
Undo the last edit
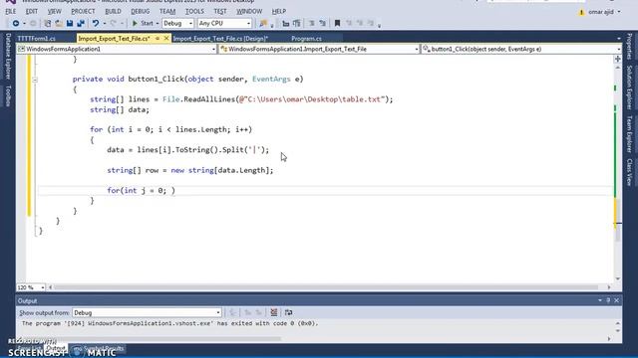[96, 24]
